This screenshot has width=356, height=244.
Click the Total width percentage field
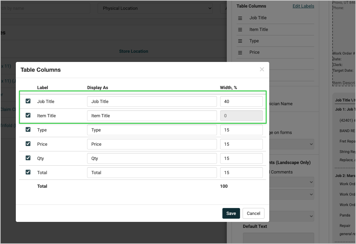(241, 173)
